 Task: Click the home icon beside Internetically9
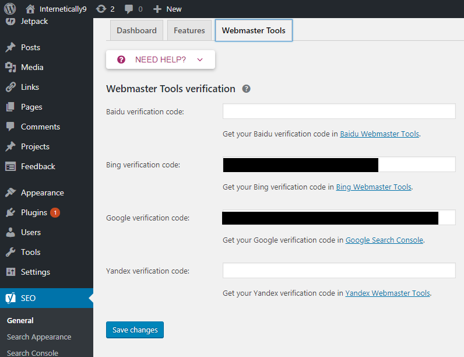[x=30, y=9]
